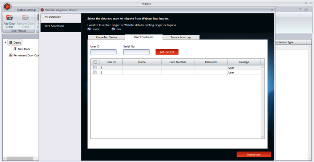Click the left panel horizontal scrollbar thumb

click(x=19, y=159)
